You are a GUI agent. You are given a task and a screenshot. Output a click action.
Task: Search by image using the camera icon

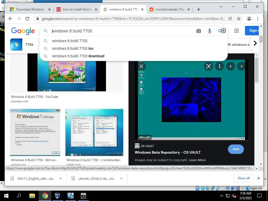[198, 31]
